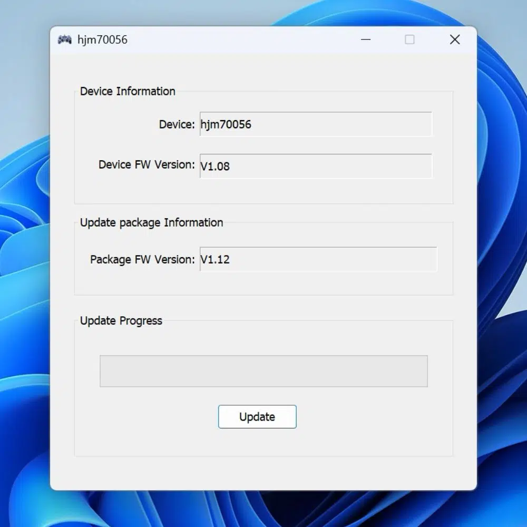Click the Device FW Version field V1.08
Viewport: 527px width, 527px height.
tap(316, 166)
